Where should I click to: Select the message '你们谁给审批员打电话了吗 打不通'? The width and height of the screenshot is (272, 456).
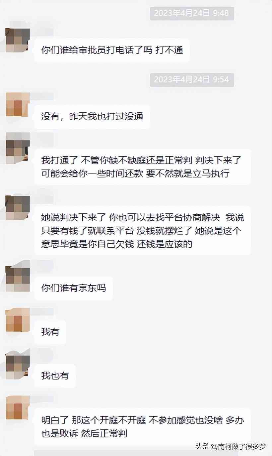pyautogui.click(x=112, y=50)
